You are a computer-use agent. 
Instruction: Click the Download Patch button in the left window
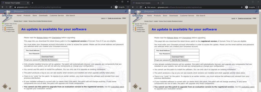pyautogui.click(x=47, y=57)
